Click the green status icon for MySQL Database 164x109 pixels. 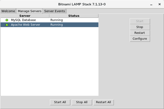(x=7, y=20)
